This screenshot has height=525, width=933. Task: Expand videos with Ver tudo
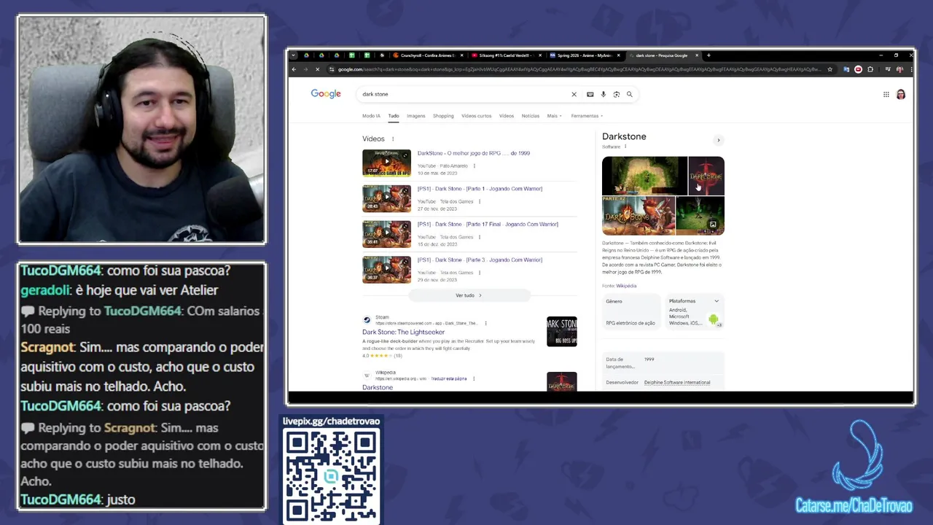(469, 295)
